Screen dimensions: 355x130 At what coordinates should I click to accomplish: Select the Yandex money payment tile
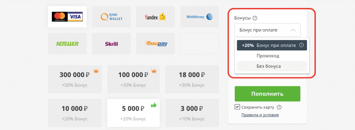coord(156,17)
